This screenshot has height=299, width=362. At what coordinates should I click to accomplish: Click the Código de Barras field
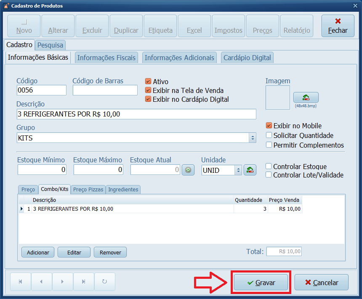coord(105,90)
